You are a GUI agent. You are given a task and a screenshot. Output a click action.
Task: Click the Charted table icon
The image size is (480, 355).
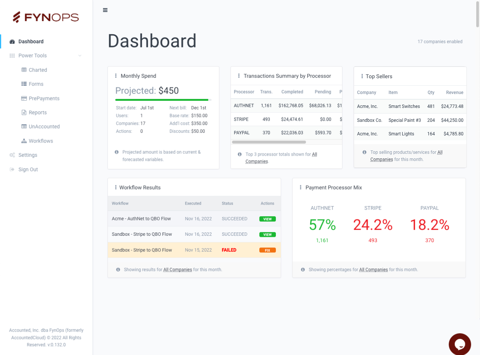pos(24,70)
